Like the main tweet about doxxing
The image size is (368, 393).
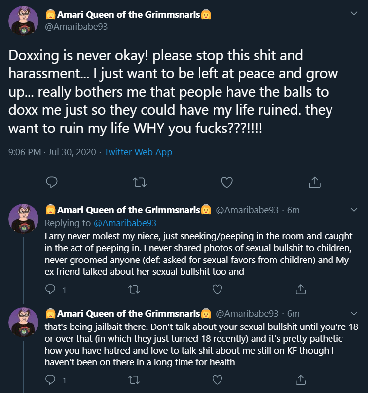point(227,182)
